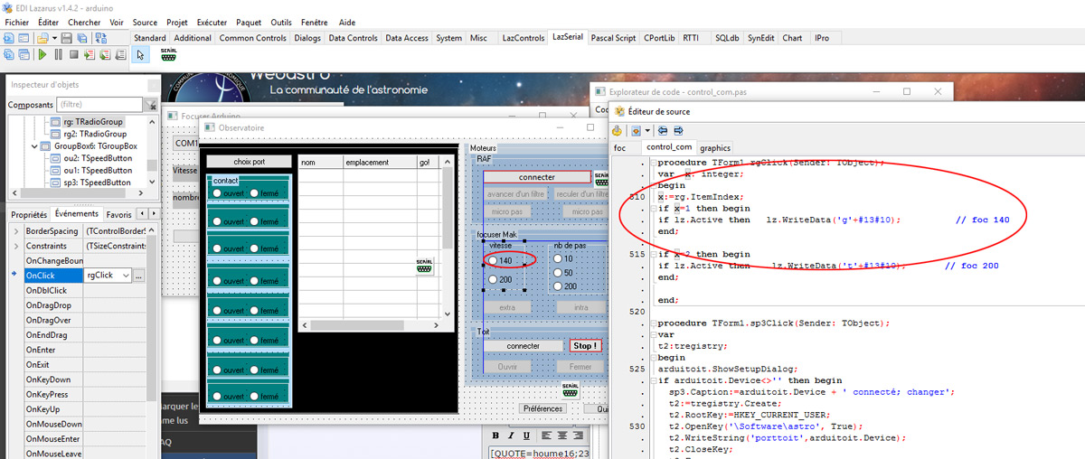Open the OnClick rgClick dropdown
Viewport: 1085px width, 459px height.
click(126, 276)
